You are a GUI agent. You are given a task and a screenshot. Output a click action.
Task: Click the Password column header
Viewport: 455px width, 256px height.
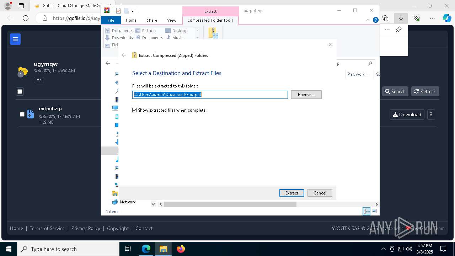click(x=358, y=74)
